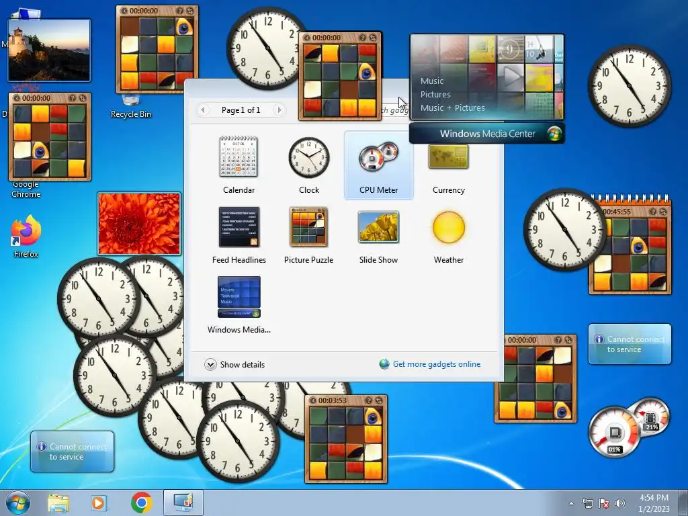
Task: Open the volume speaker tray icon
Action: point(619,503)
